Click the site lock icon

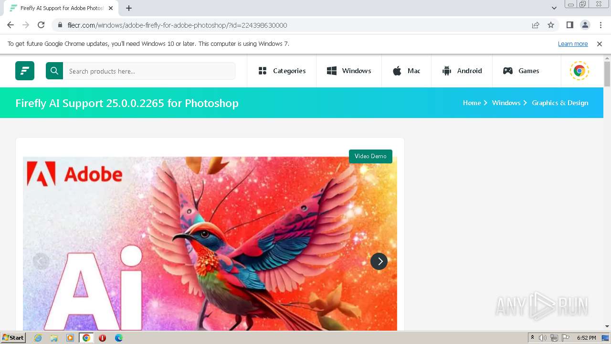click(60, 25)
